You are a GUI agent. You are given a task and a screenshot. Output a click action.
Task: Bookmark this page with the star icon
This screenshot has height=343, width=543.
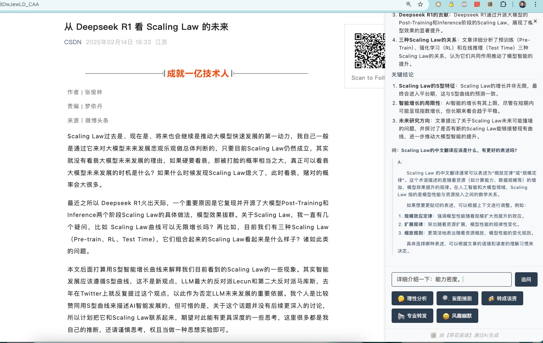click(420, 4)
